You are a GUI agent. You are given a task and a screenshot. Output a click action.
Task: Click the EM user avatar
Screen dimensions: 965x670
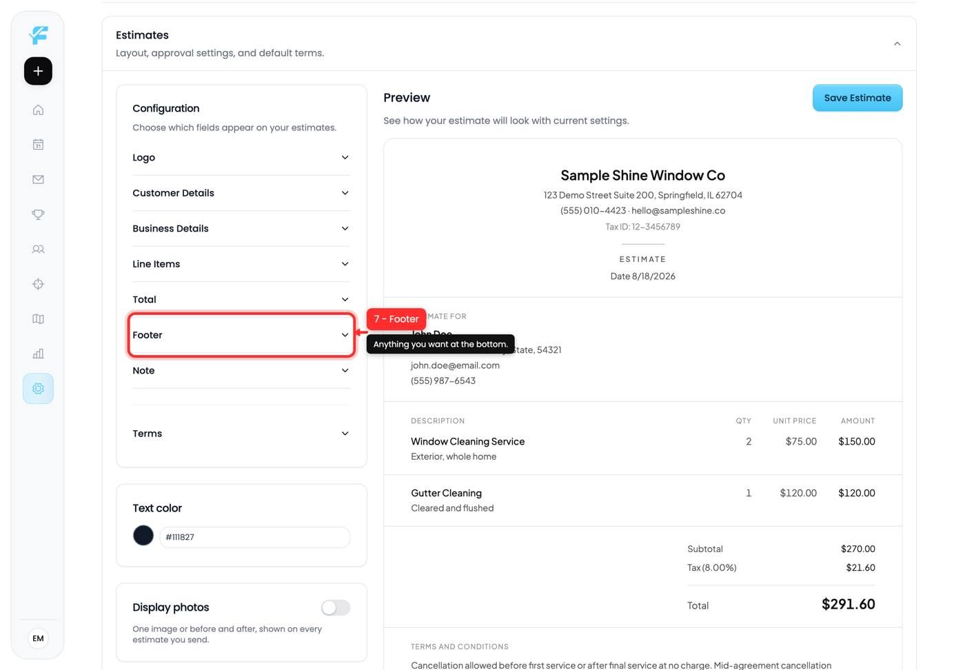pos(38,638)
